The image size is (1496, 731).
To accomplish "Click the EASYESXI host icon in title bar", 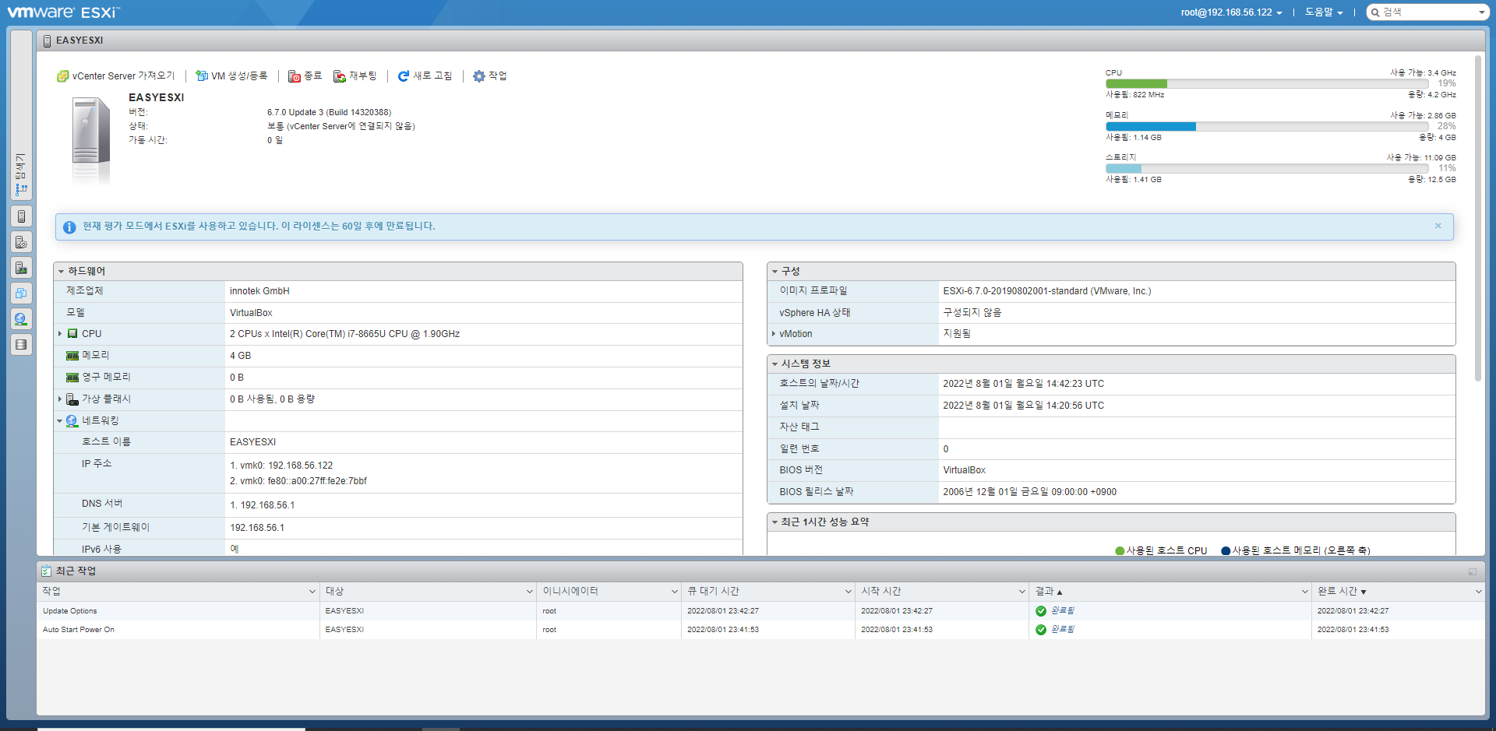I will (47, 40).
